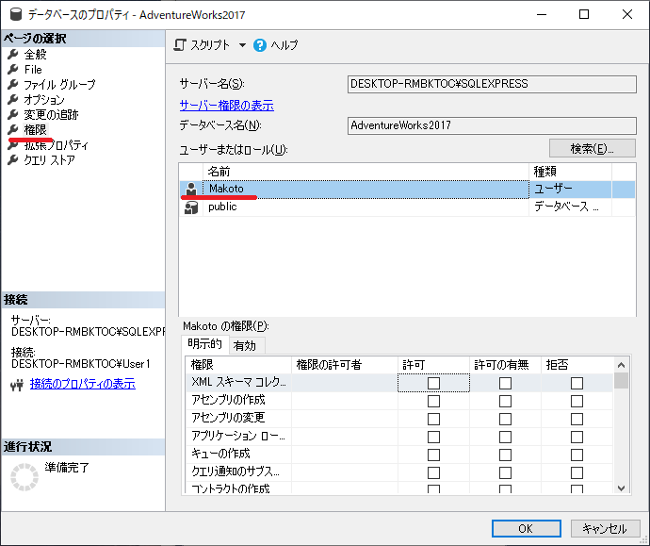
Task: Click the キャンセル button
Action: coord(605,528)
